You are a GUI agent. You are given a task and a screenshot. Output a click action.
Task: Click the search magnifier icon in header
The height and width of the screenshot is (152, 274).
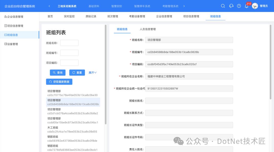[223, 6]
